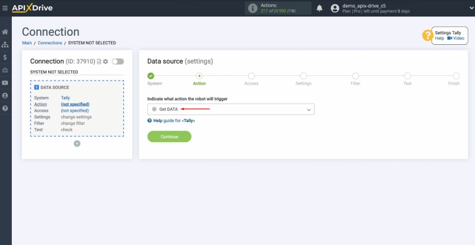The width and height of the screenshot is (475, 245).
Task: Open the Help guide for Tally
Action: pos(171,120)
